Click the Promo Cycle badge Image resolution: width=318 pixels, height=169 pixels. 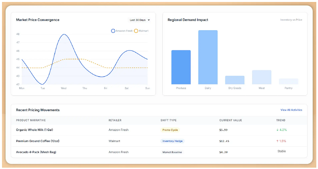pyautogui.click(x=170, y=130)
